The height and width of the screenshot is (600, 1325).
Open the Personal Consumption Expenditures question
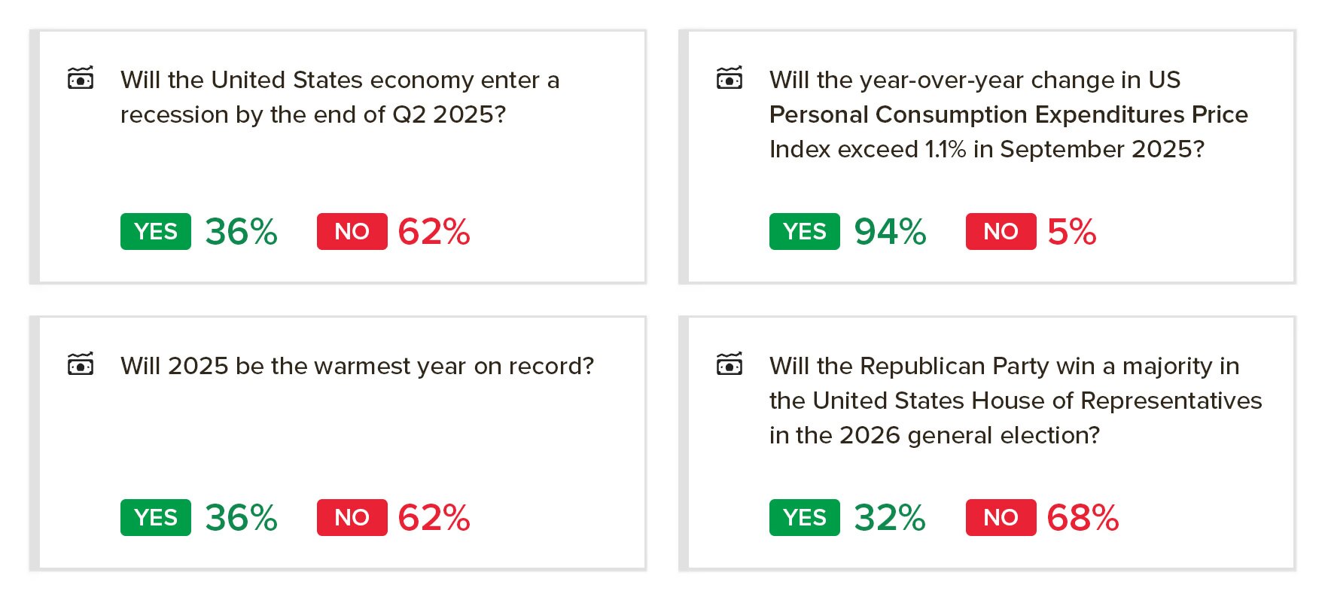click(x=1008, y=114)
